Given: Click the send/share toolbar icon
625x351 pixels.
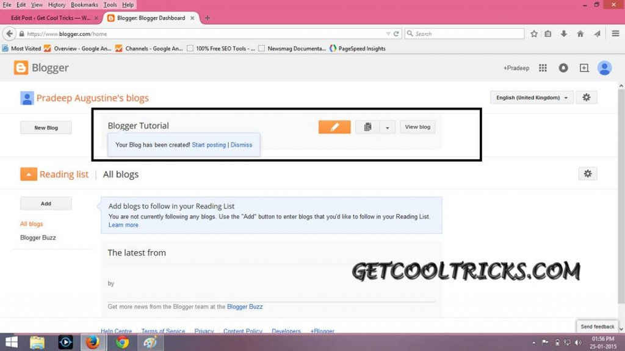Looking at the screenshot, I should click(x=597, y=34).
